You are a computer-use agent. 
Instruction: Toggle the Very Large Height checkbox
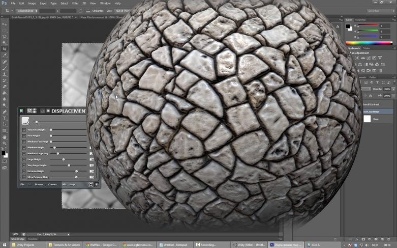(x=24, y=166)
